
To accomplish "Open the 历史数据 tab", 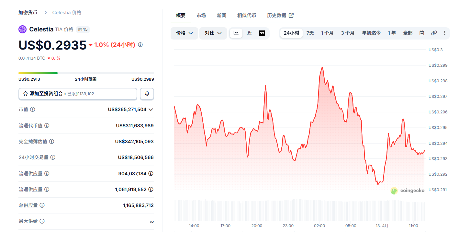I will pyautogui.click(x=280, y=16).
